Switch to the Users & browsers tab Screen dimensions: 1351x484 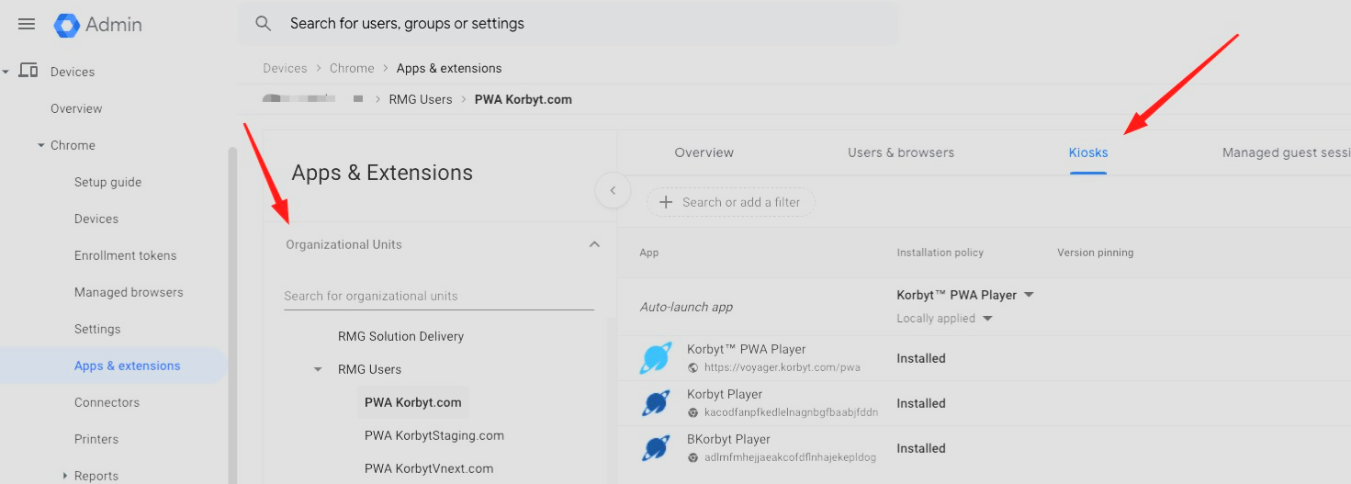[901, 152]
